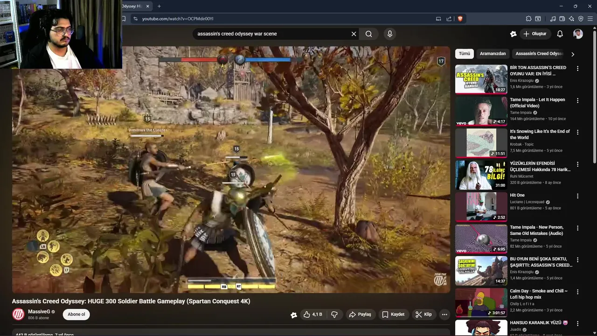Start voice search with microphone icon
The height and width of the screenshot is (336, 597).
[390, 34]
